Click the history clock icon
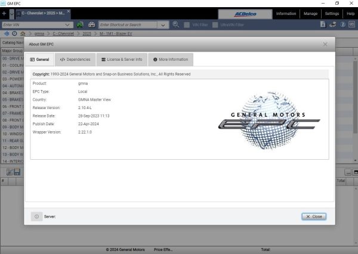This screenshot has width=358, height=254. coord(14,33)
